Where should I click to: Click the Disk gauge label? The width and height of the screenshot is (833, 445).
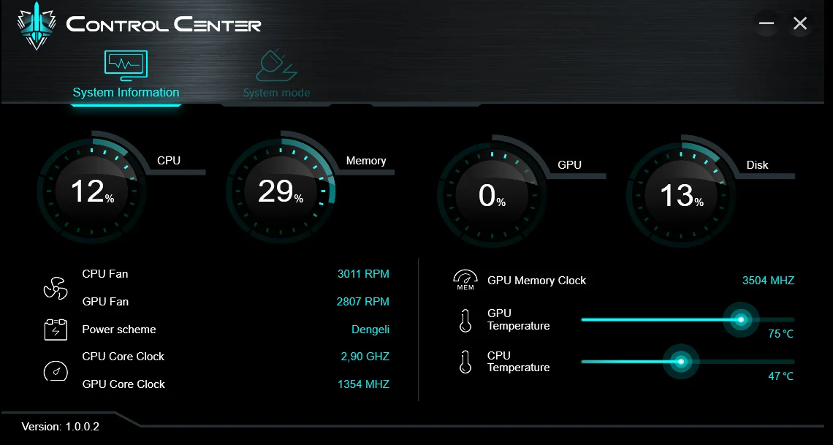click(x=757, y=164)
